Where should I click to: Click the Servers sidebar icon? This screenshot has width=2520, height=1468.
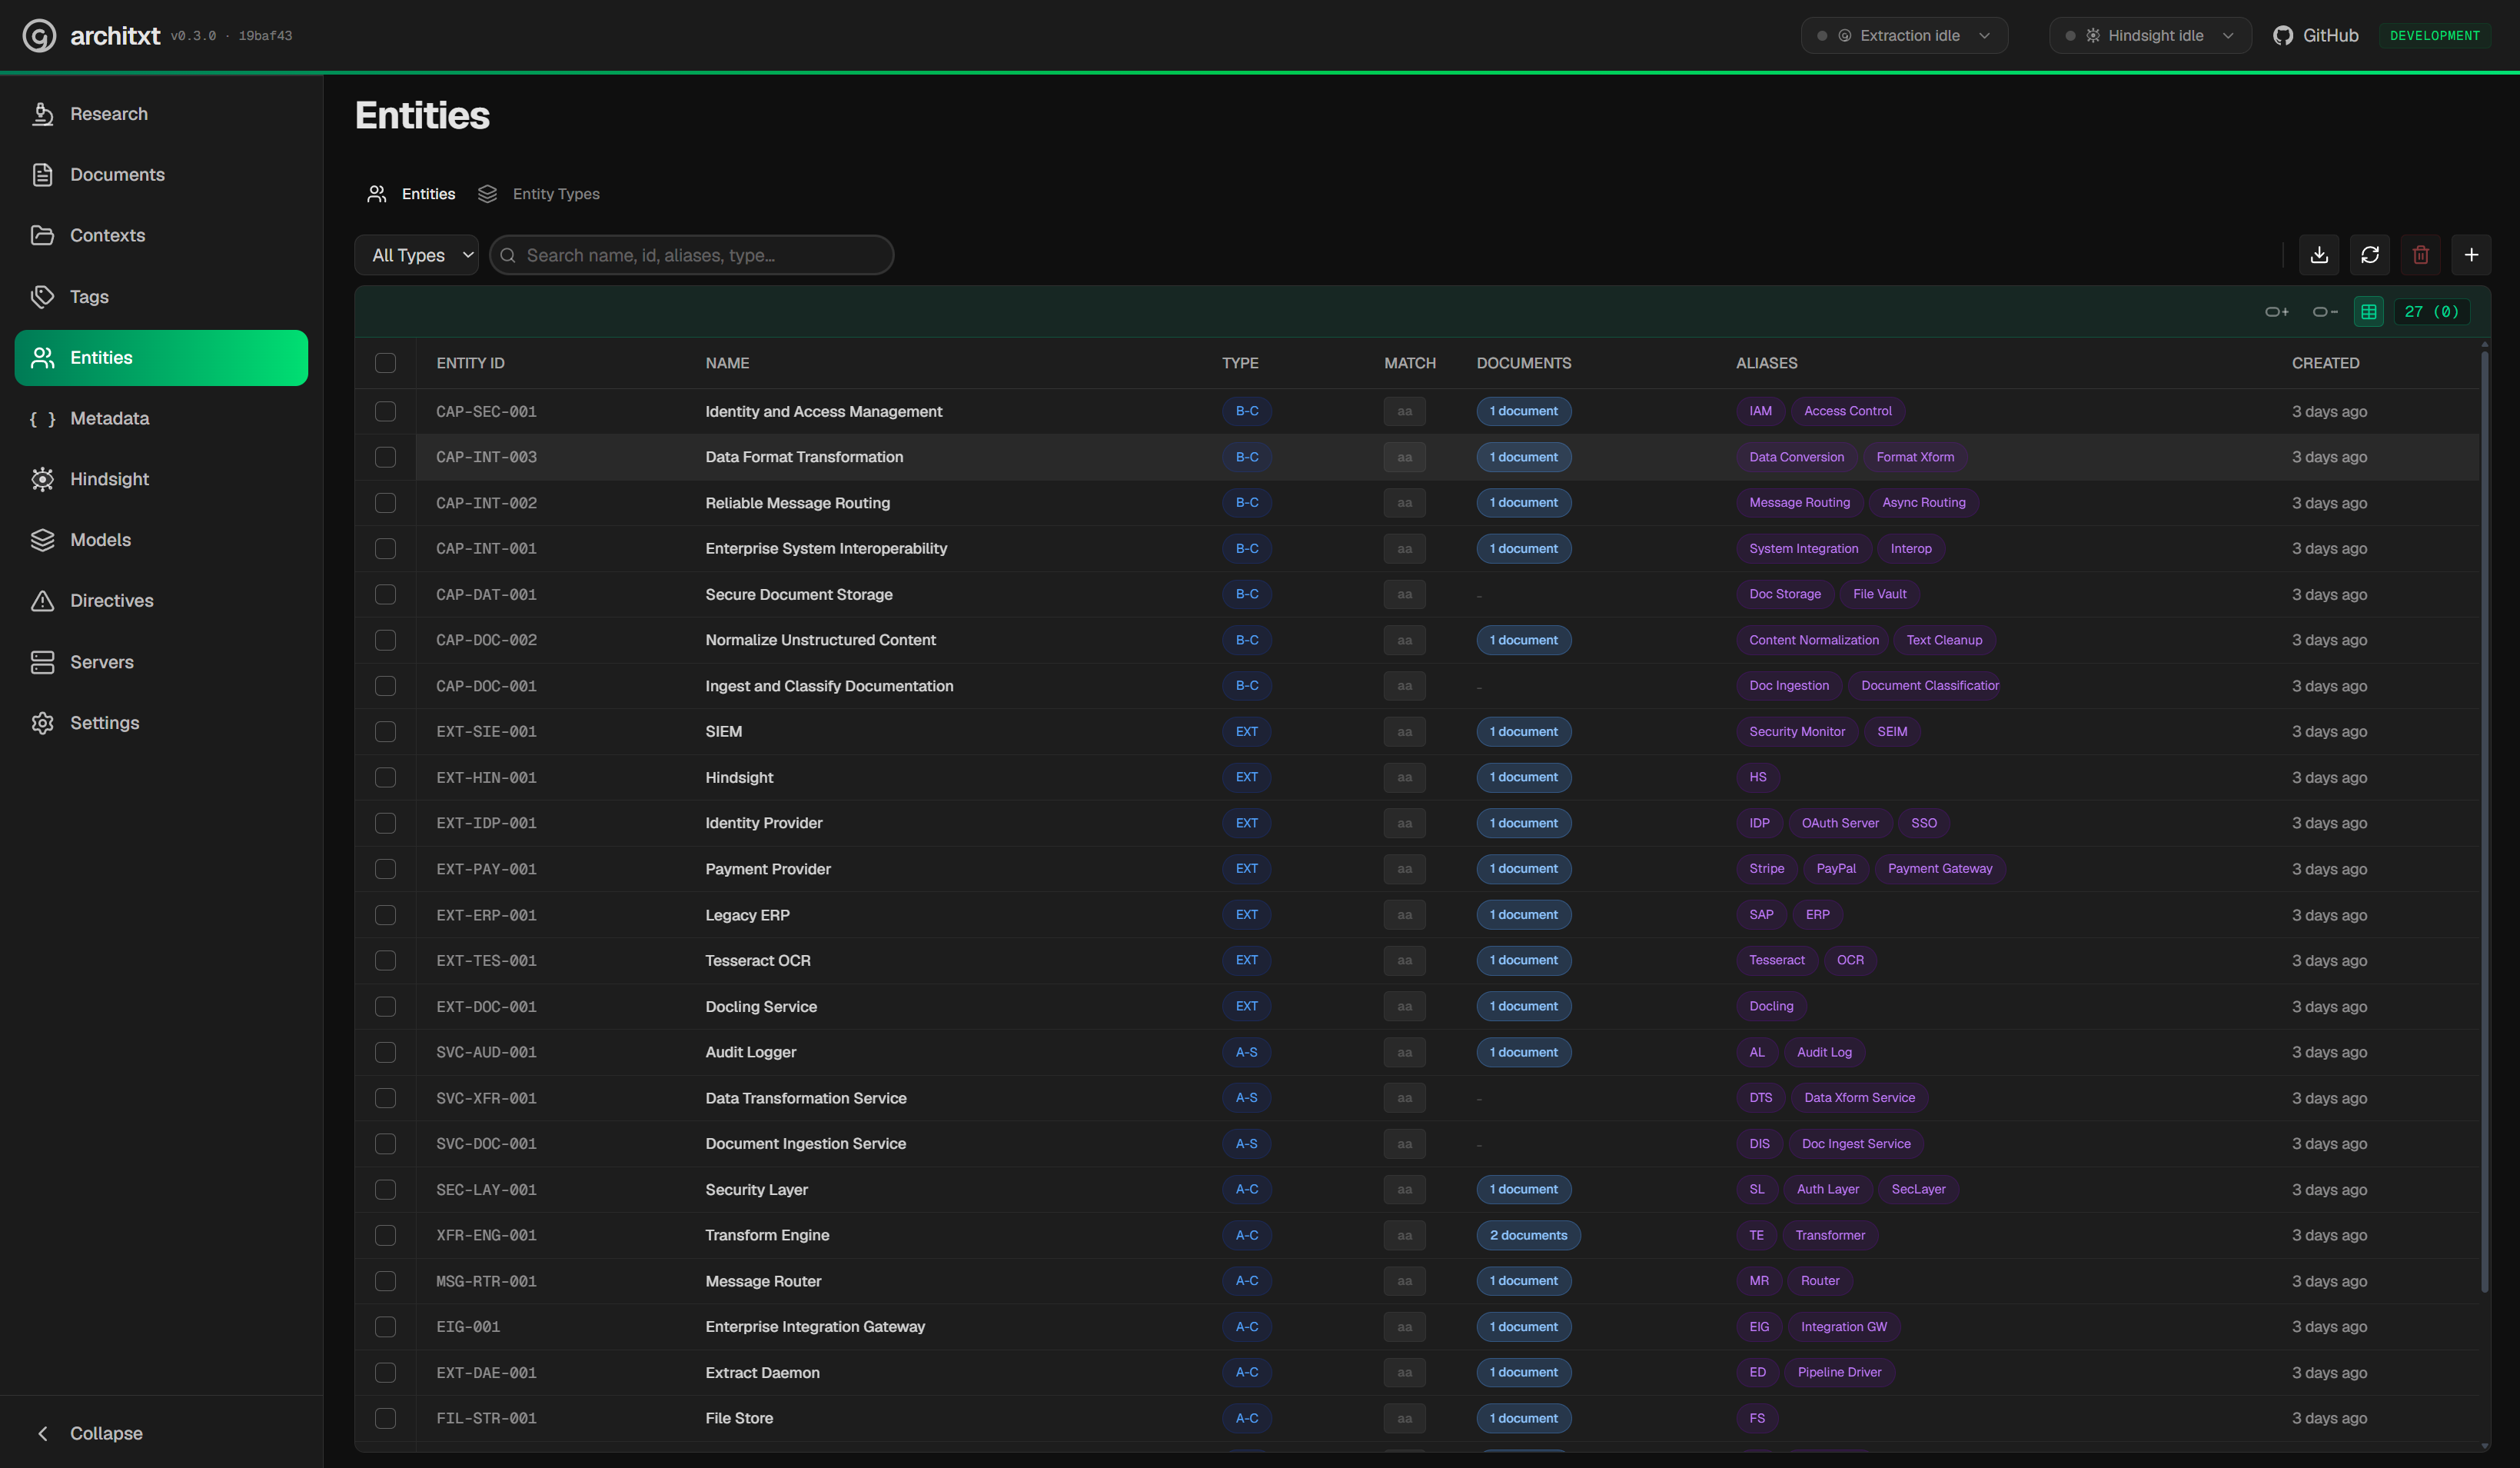[x=42, y=662]
